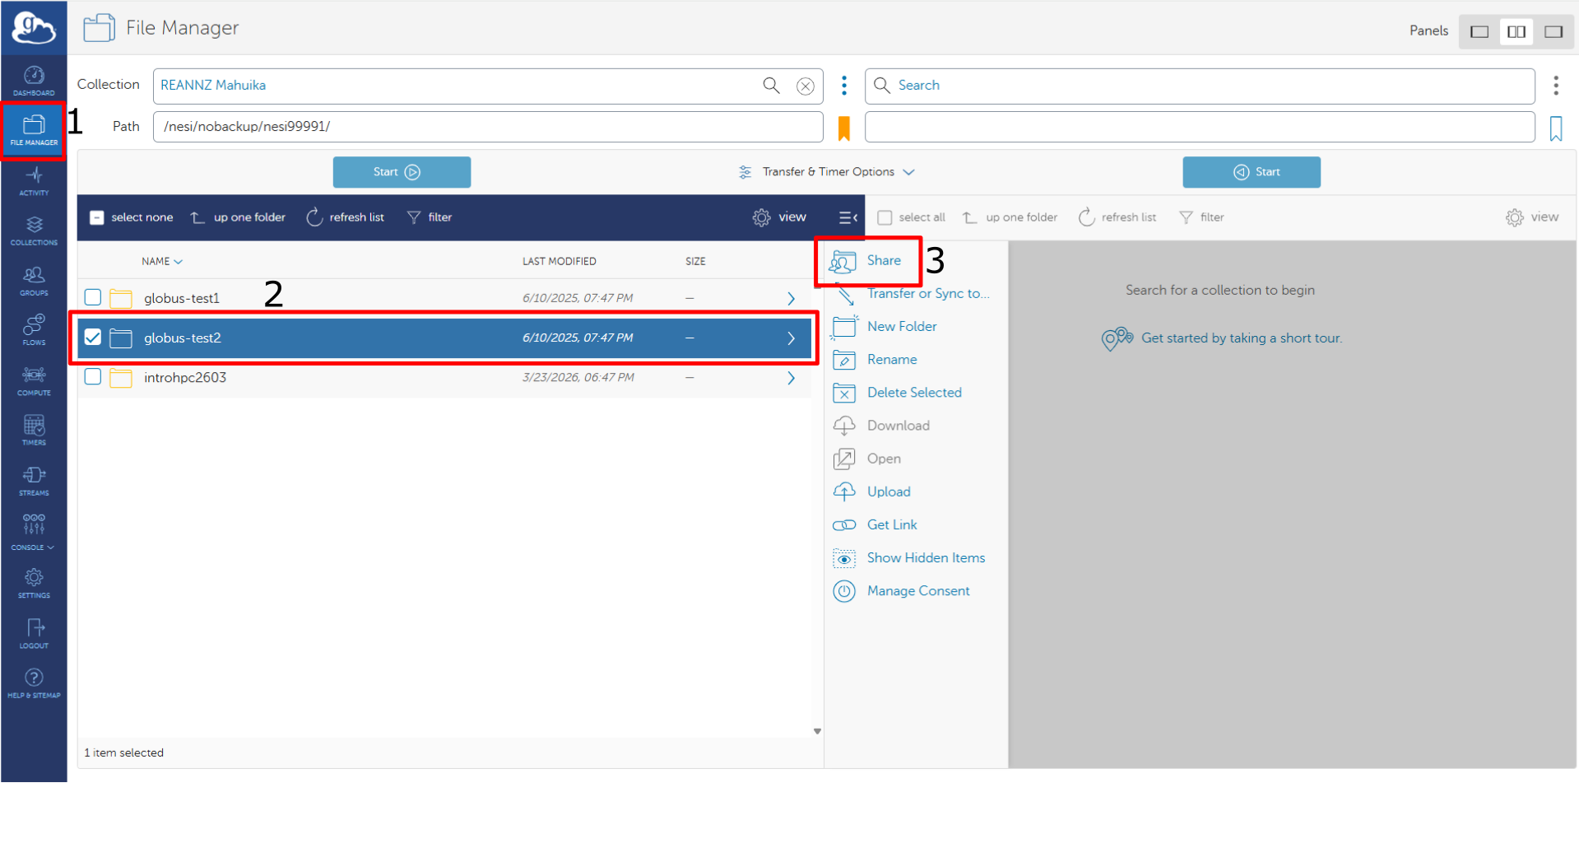Sort by the NAME column
This screenshot has height=848, width=1579.
(161, 262)
